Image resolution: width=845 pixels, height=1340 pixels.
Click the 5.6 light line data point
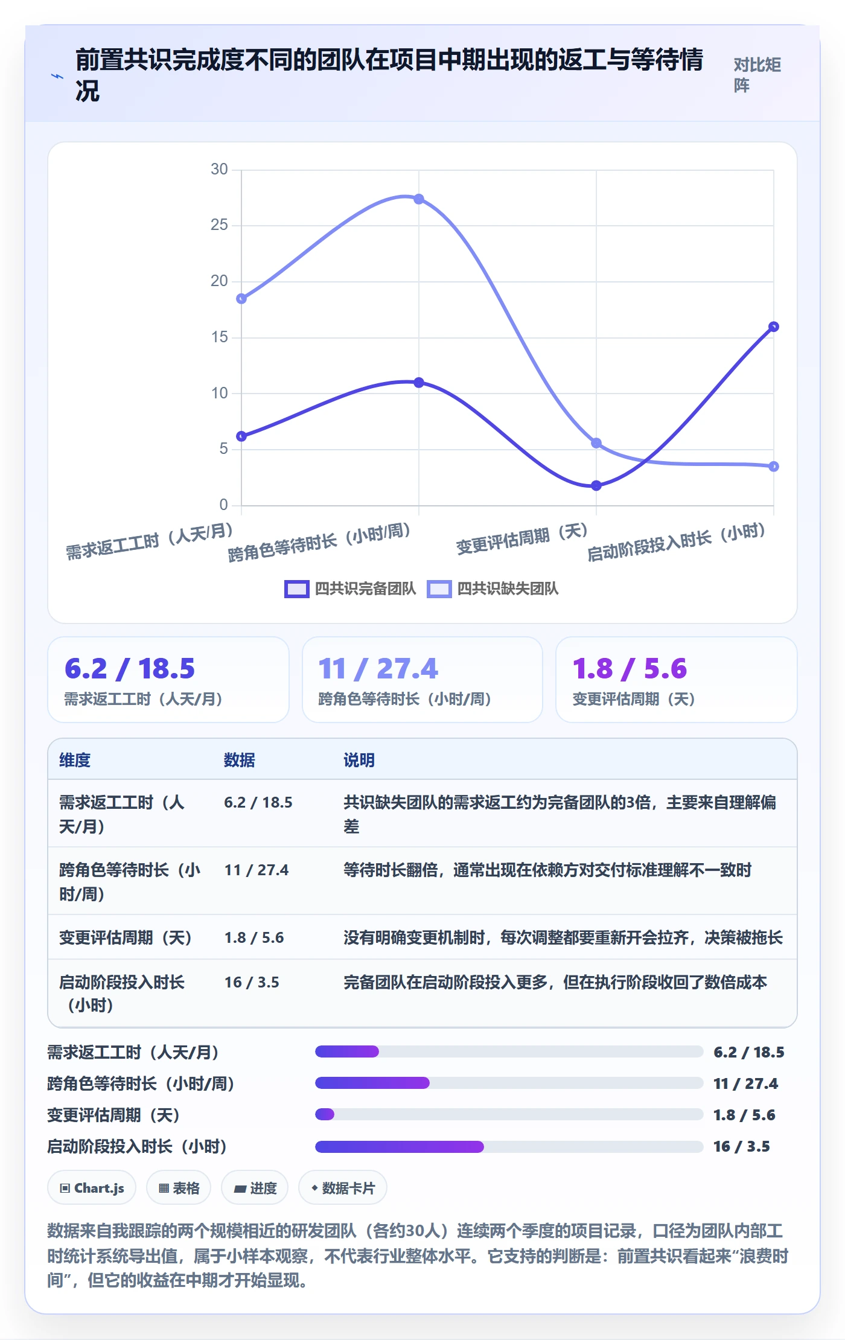click(x=596, y=443)
